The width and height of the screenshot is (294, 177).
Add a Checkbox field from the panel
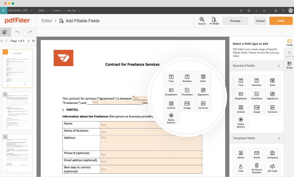[x=256, y=95]
